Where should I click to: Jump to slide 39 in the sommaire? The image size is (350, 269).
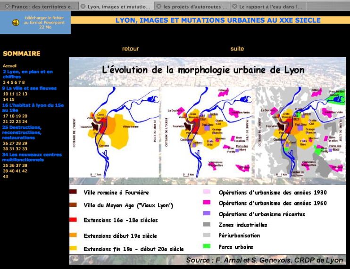pyautogui.click(x=5, y=171)
